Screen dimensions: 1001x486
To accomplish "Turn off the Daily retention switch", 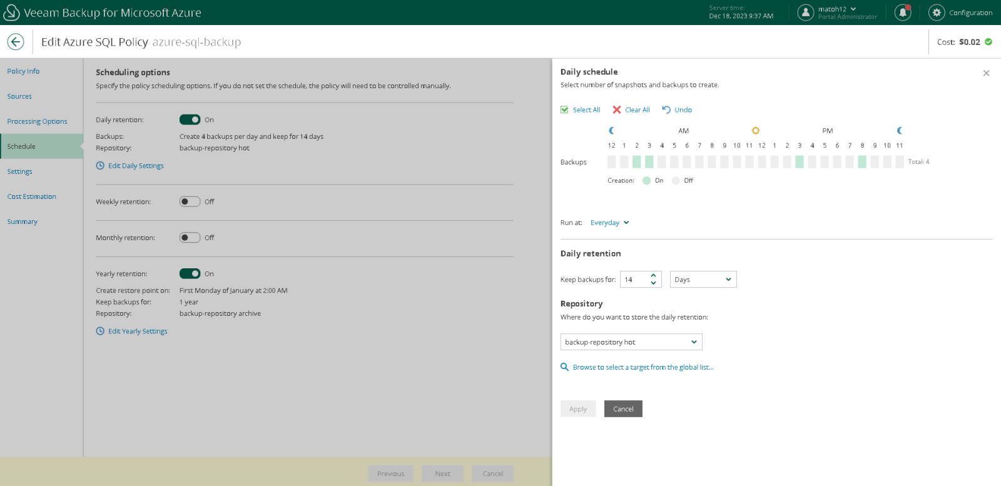I will click(190, 119).
